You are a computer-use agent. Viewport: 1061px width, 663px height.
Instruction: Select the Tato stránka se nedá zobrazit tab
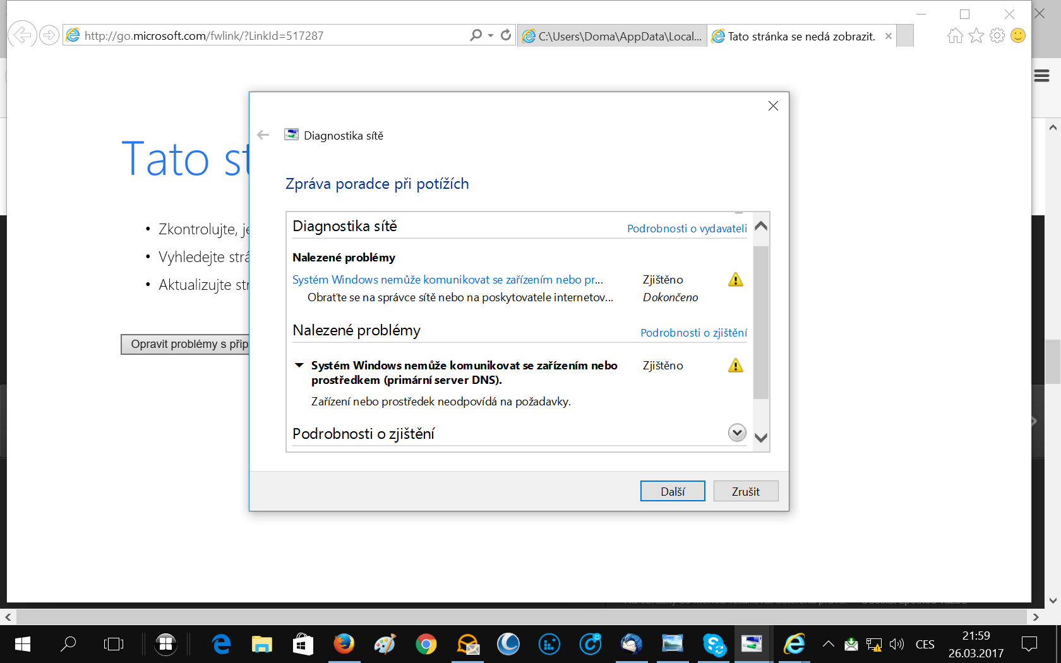coord(801,36)
